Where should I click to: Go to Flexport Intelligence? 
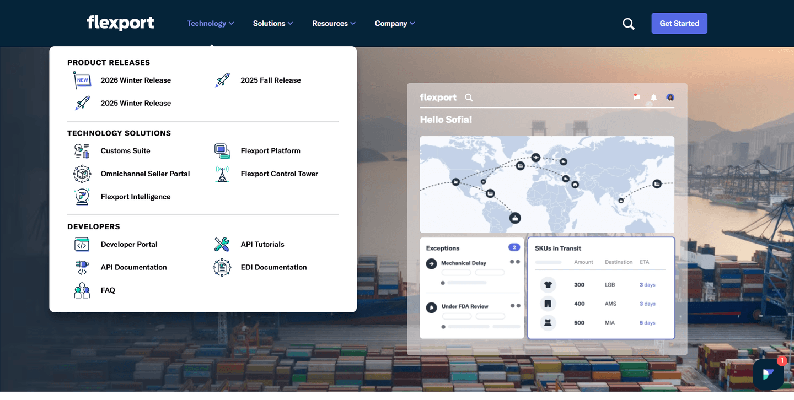136,197
